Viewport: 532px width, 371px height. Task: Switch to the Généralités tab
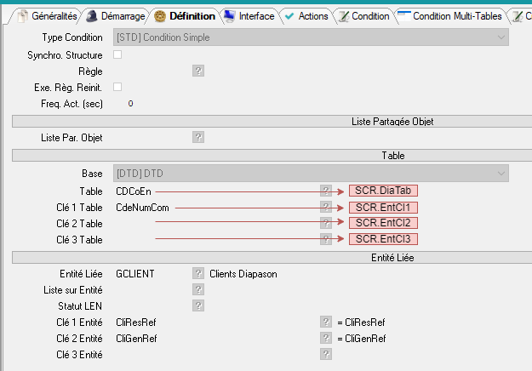tap(48, 15)
